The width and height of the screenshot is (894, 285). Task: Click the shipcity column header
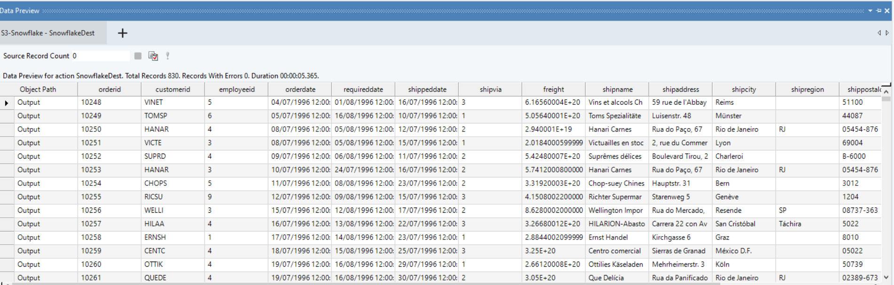pyautogui.click(x=744, y=89)
